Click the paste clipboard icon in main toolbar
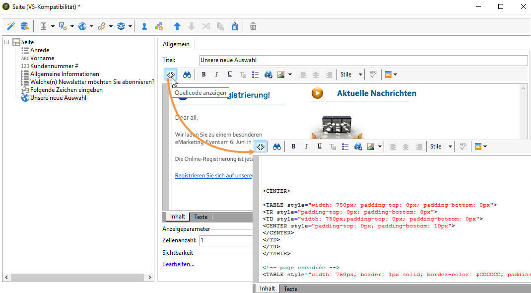Screen dimensions: 531x293 coord(235,26)
